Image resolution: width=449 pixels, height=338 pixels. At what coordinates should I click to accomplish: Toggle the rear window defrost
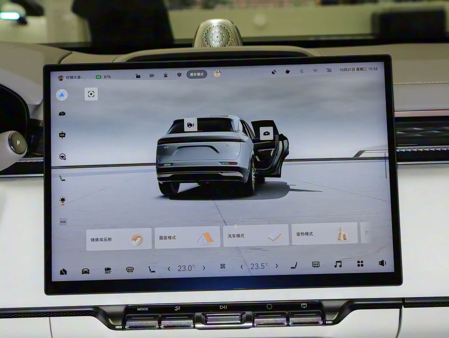click(316, 264)
